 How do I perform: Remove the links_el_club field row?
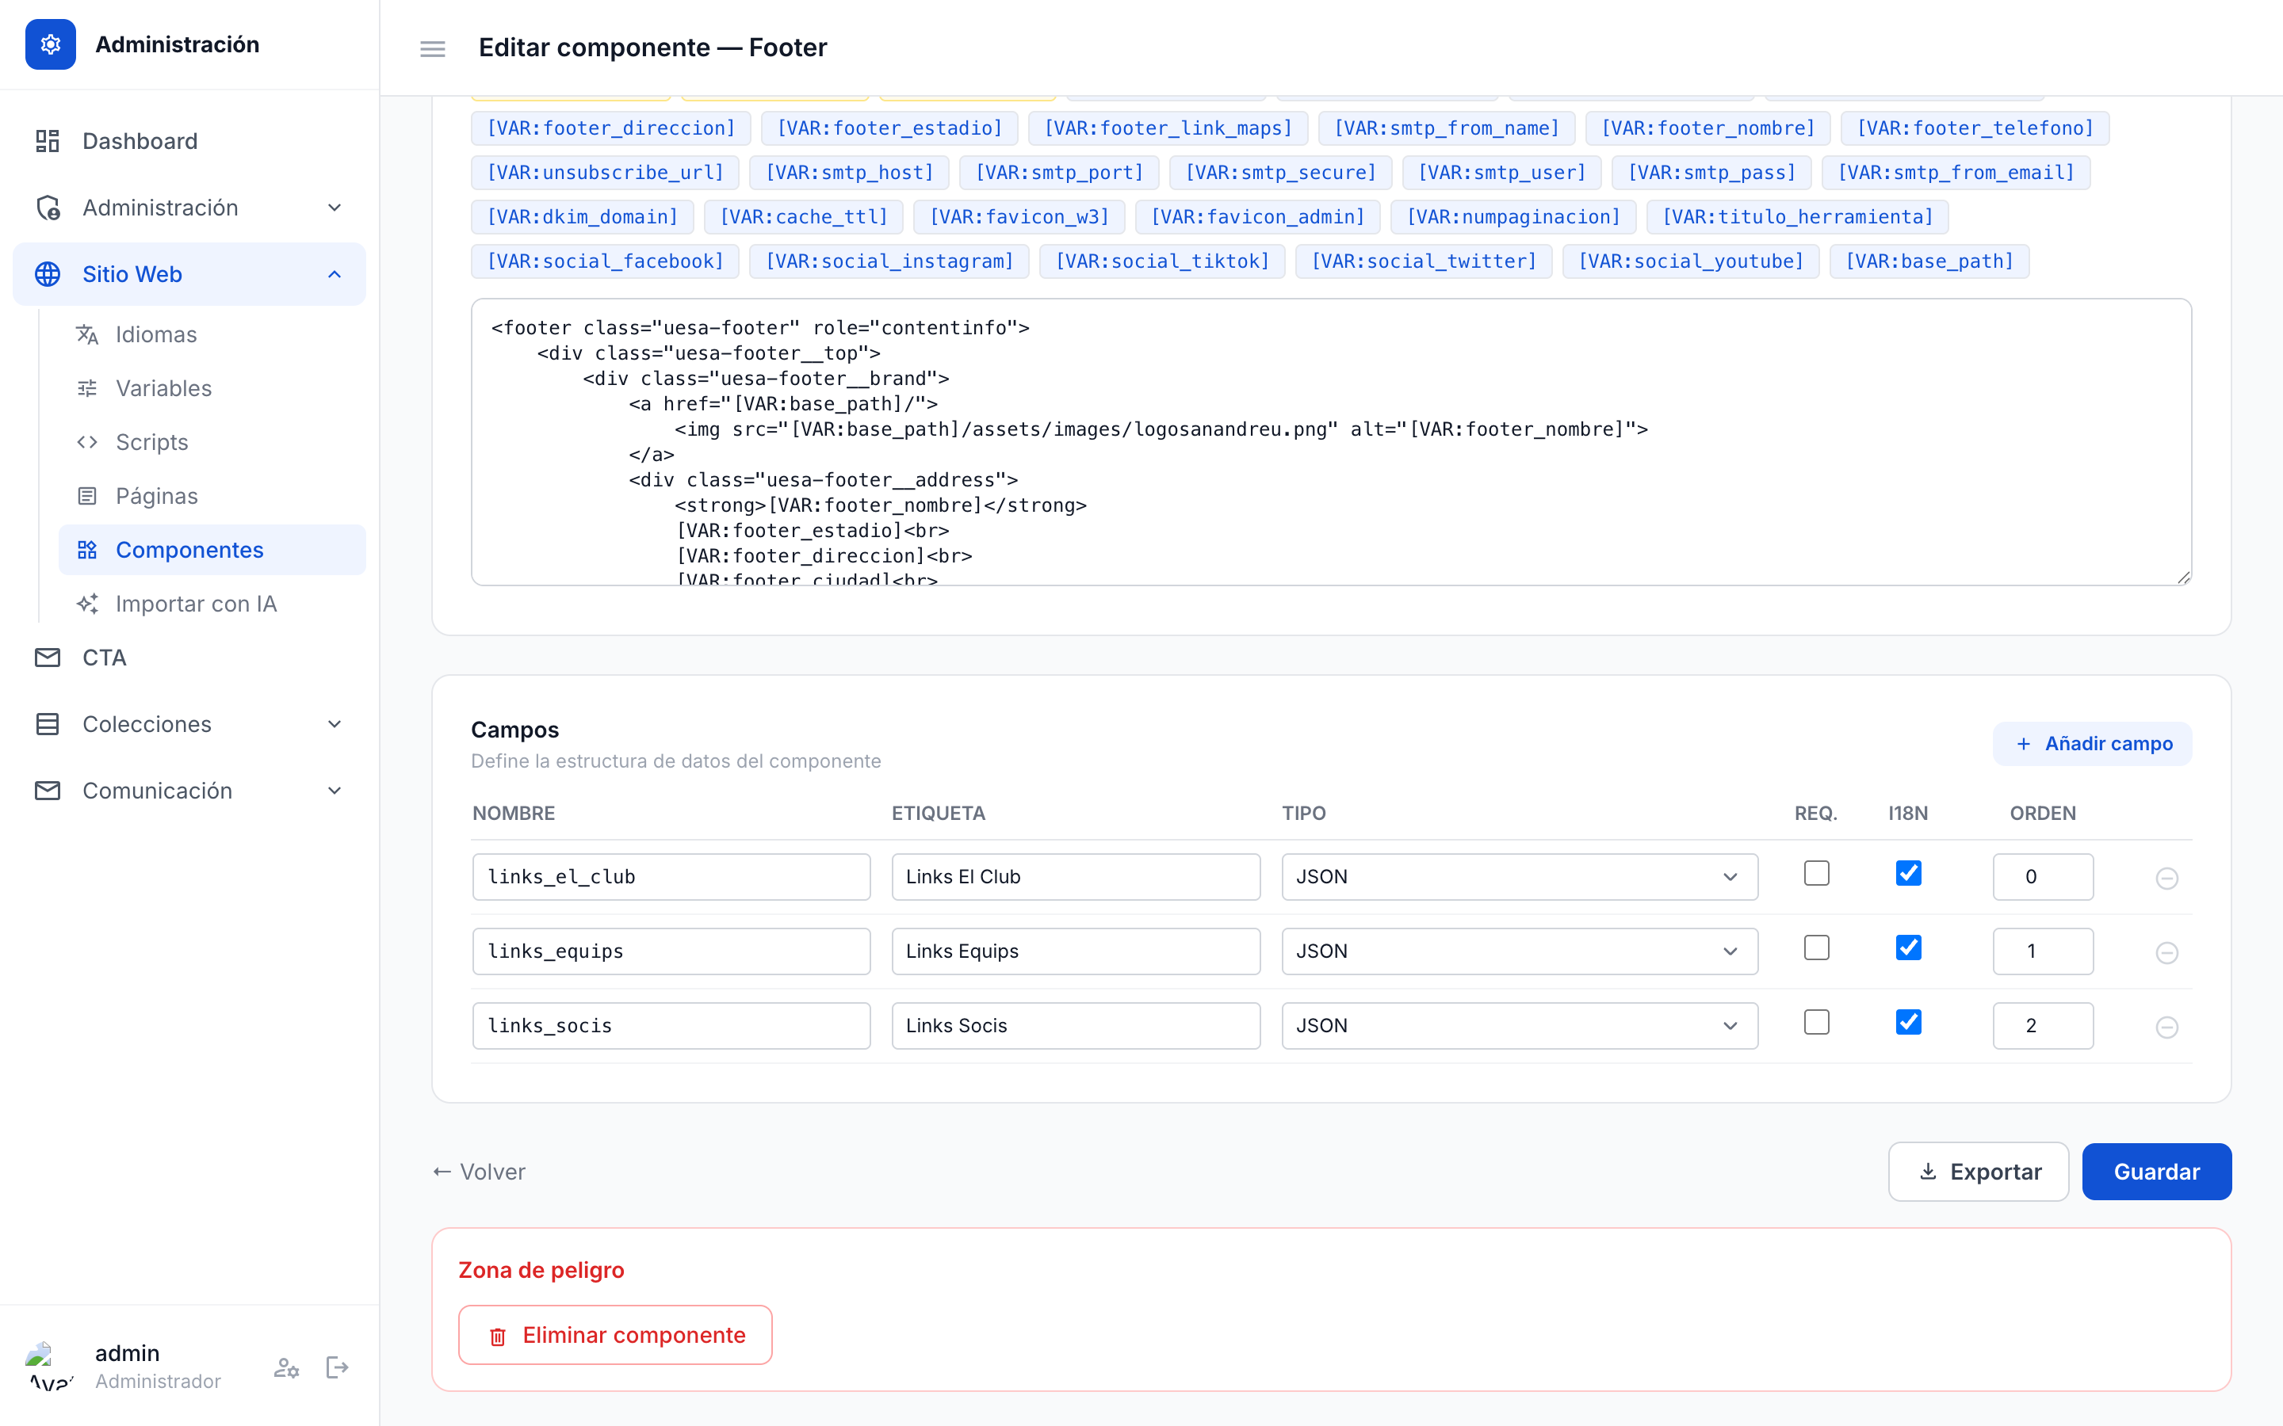tap(2167, 878)
